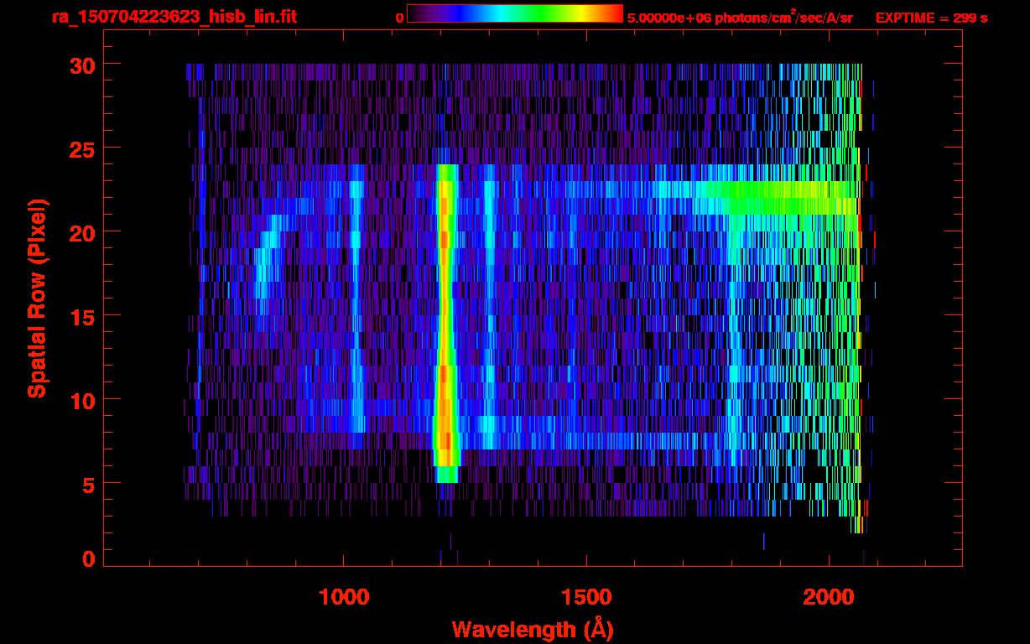Click the filename ra_150704223623_hisb_lin.fit
This screenshot has width=1030, height=644.
click(174, 17)
